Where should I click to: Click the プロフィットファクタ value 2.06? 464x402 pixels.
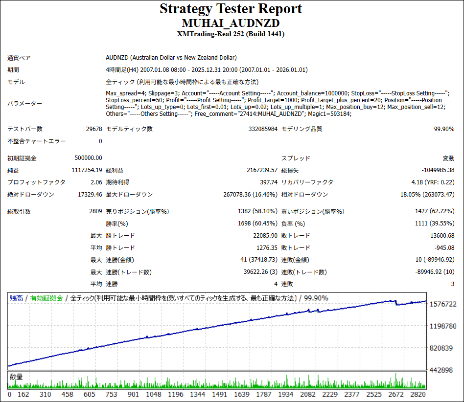click(x=96, y=182)
